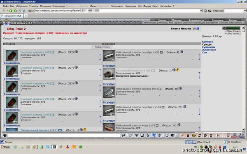Image resolution: width=247 pixels, height=154 pixels.
Task: Open the Навигация menu
Action: [130, 6]
